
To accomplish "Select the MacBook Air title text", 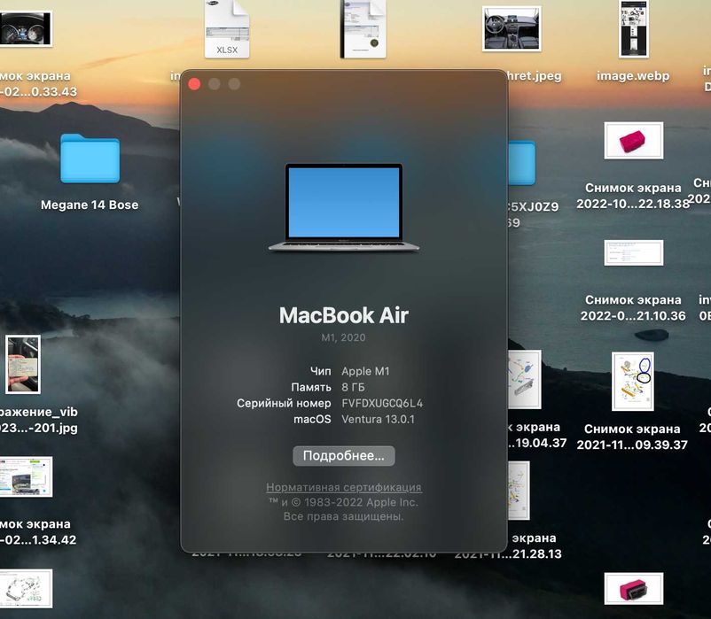I will [x=344, y=315].
